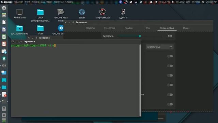
Task: Toggle the fifth switch in the inspector panel
Action: (170, 95)
